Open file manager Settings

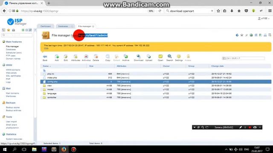179,58
